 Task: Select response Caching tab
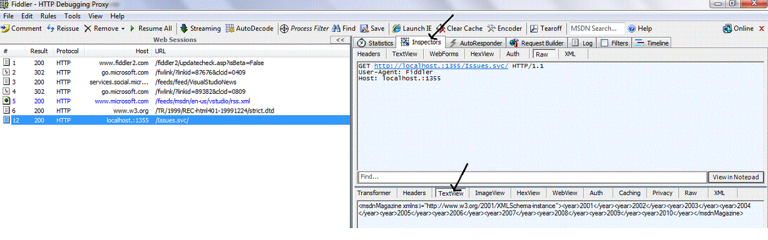point(630,193)
